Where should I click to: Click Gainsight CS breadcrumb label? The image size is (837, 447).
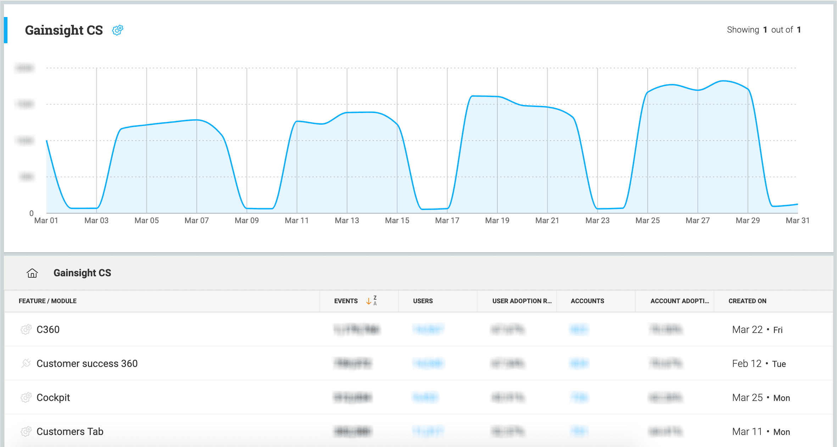pos(82,273)
